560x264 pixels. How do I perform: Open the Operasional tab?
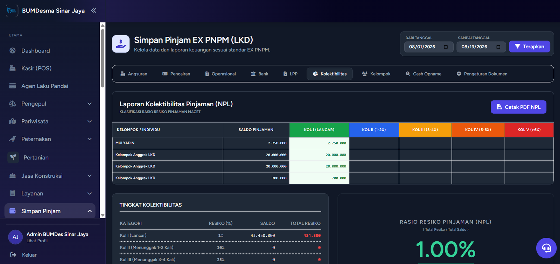coord(220,74)
